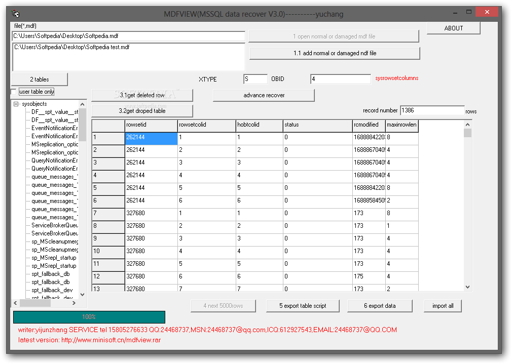This screenshot has height=364, width=512.
Task: Click the 'import all' button
Action: 443,306
